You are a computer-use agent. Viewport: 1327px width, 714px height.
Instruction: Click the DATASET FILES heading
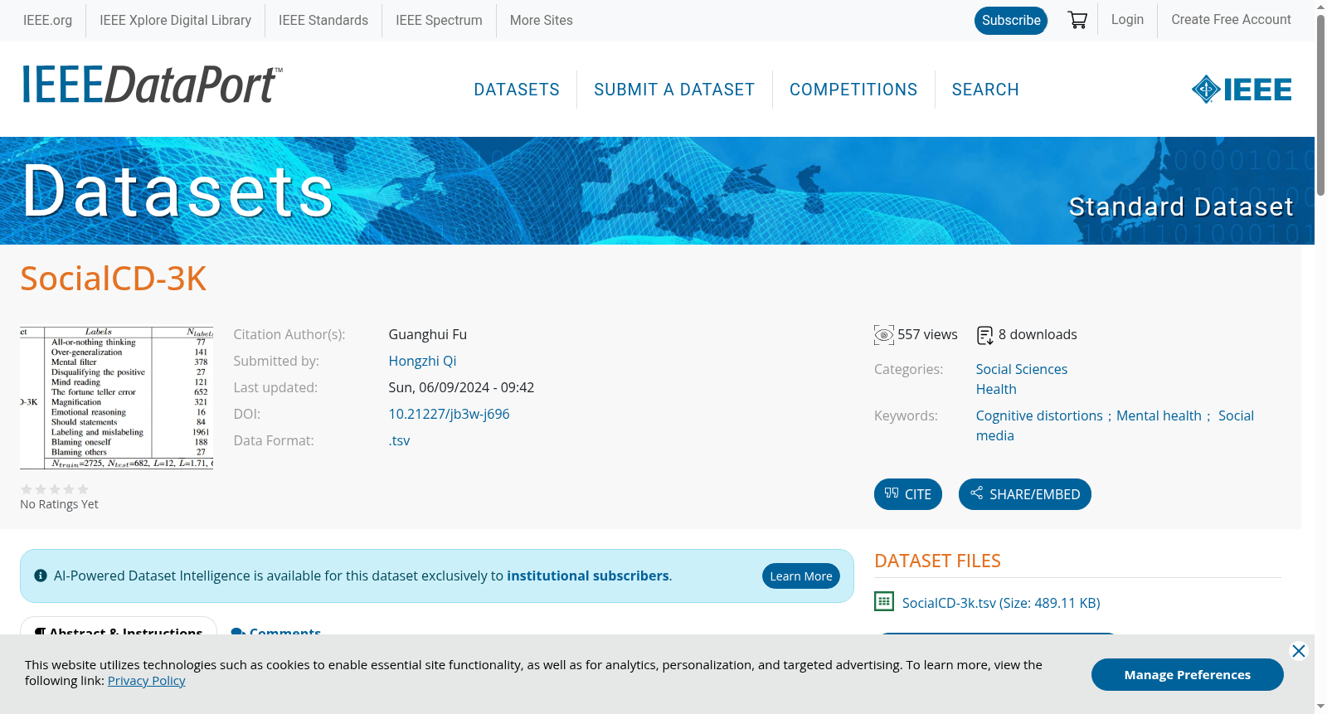(x=937, y=561)
